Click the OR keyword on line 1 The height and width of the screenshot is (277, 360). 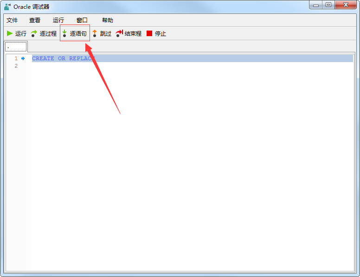pyautogui.click(x=62, y=58)
